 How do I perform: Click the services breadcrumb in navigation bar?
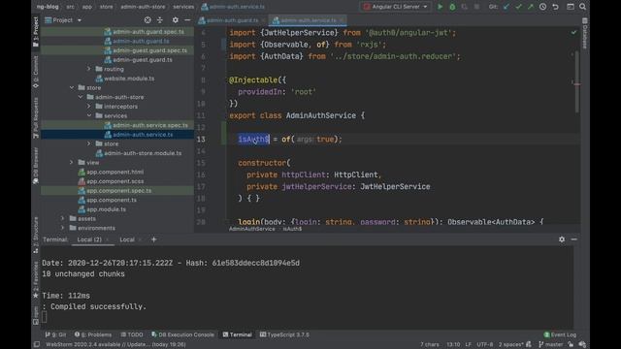[x=183, y=7]
